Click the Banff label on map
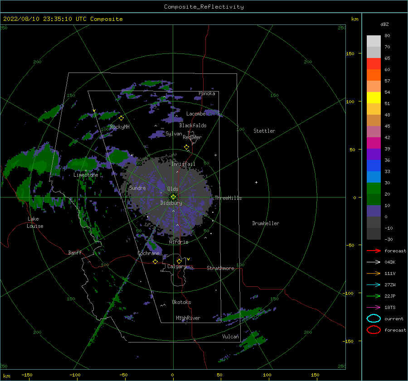Screen dimensions: 408x381 (x=75, y=253)
